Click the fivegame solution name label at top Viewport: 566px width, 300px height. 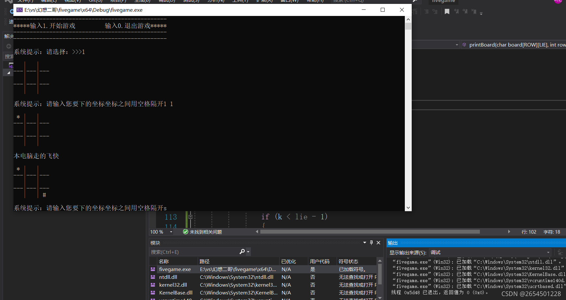pyautogui.click(x=443, y=2)
